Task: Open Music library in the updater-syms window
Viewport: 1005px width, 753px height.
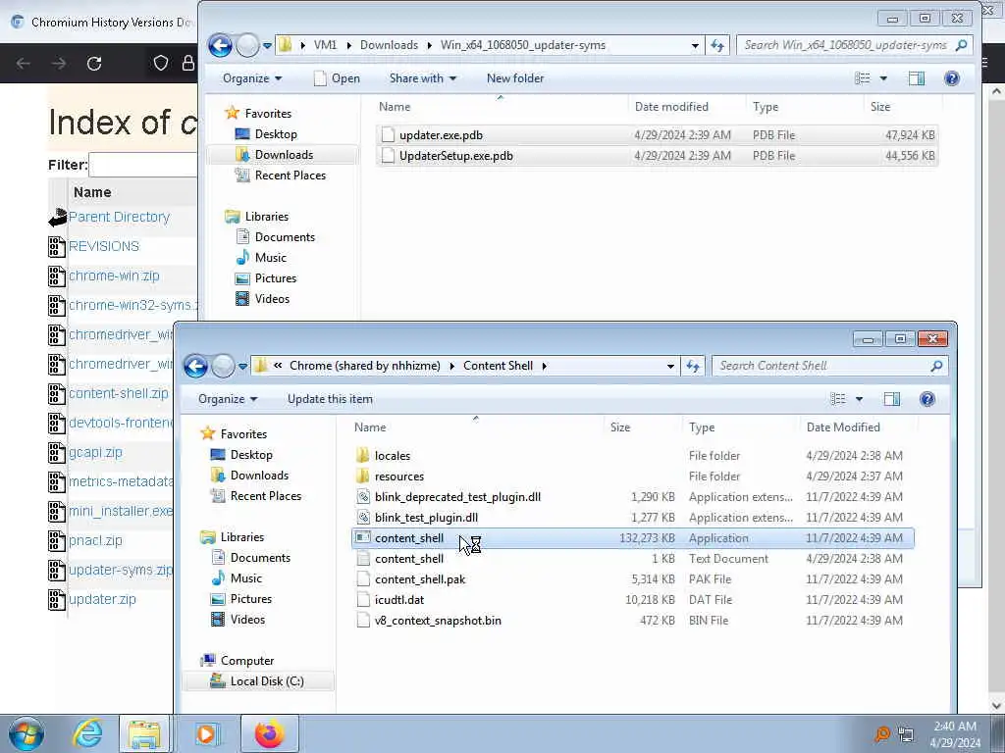Action: point(271,258)
